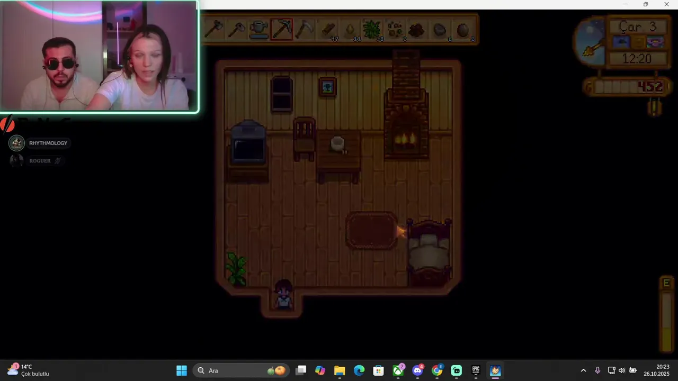Screen dimensions: 678x381
Task: Click the wooden table with the pot
Action: coord(338,156)
